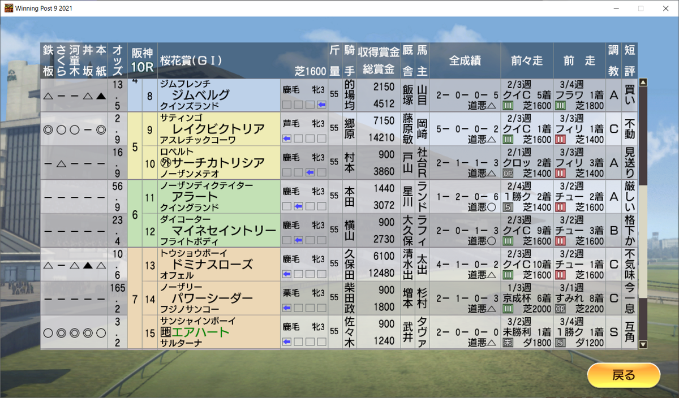Click the blue running-style arrow in ジムベルグ's row
Viewport: 679px width, 398px height.
coord(322,105)
